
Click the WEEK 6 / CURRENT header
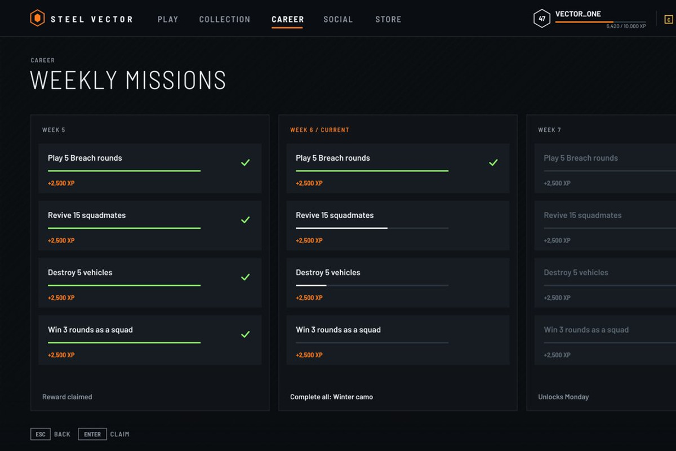click(x=319, y=130)
